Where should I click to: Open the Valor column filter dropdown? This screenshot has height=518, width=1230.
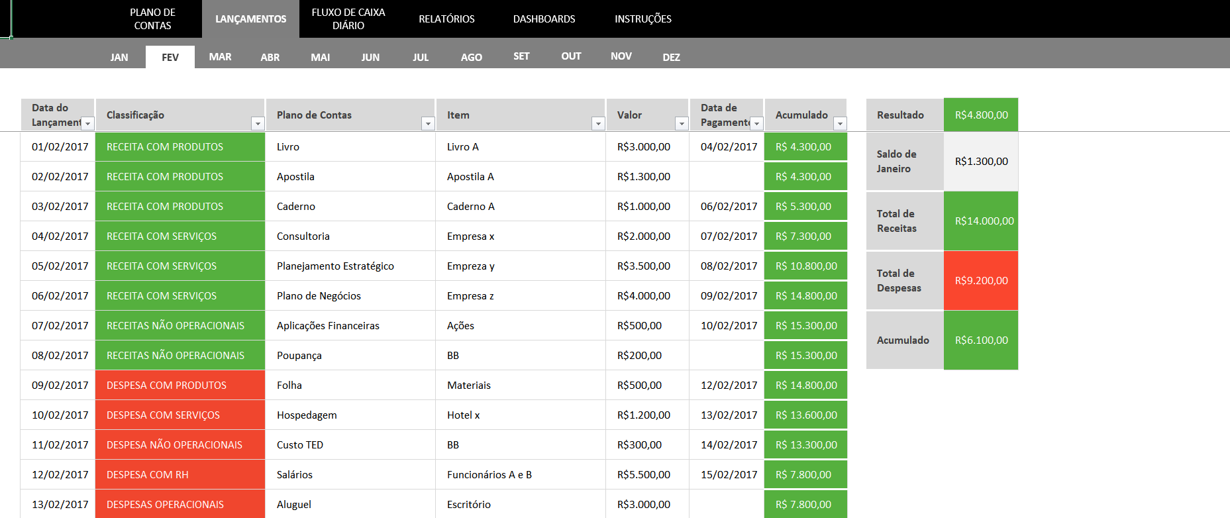681,123
